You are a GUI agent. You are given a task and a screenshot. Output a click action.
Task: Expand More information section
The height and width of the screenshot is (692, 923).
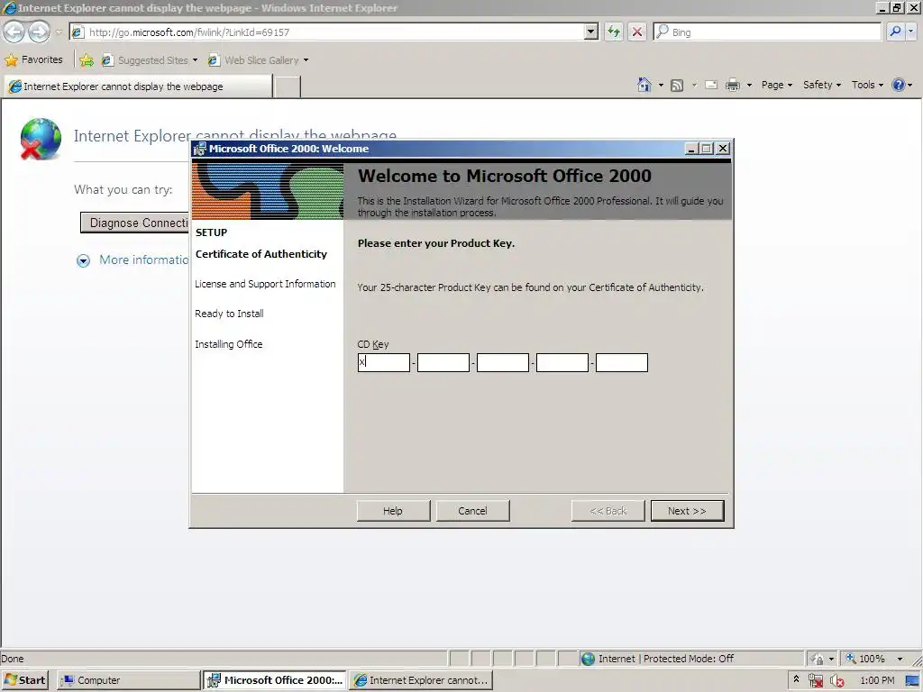(132, 260)
